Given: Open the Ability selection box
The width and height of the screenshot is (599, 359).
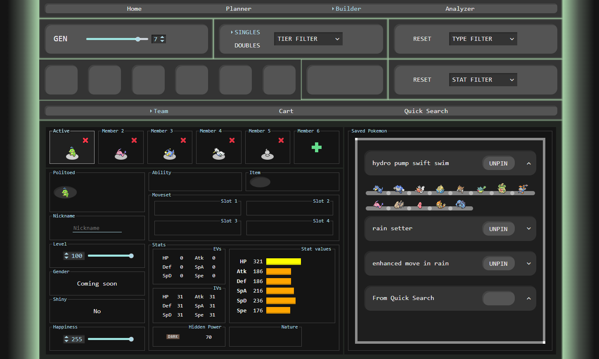Looking at the screenshot, I should pyautogui.click(x=195, y=182).
